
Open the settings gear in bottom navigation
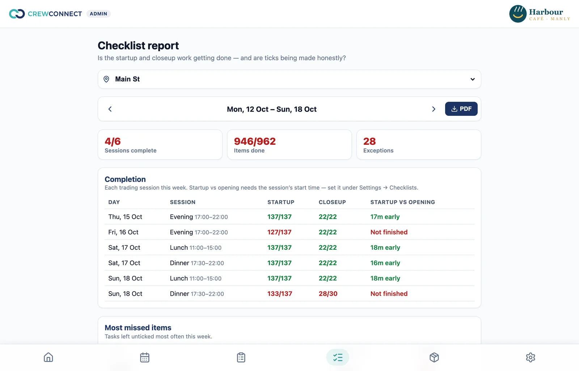tap(531, 357)
